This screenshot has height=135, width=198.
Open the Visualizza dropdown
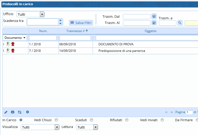click(x=57, y=127)
